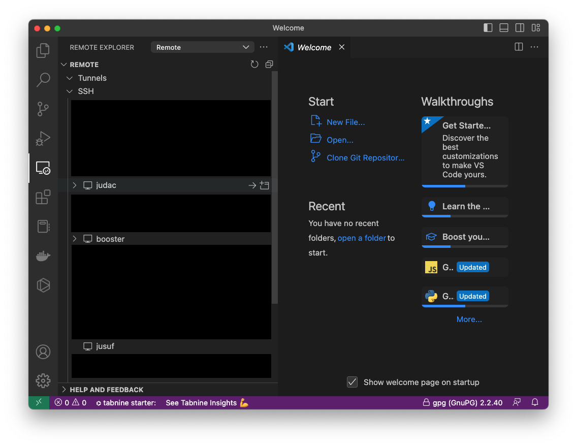Open the Docker view icon

click(43, 256)
